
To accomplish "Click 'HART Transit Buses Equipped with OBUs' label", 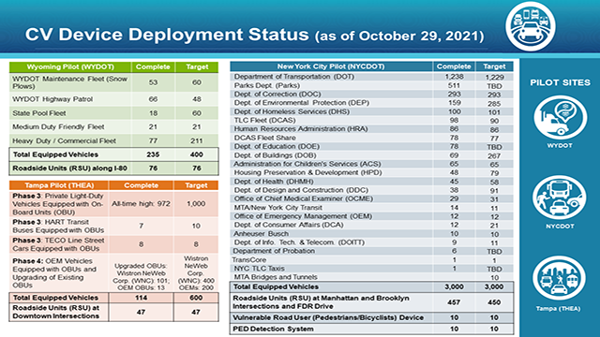I will 58,227.
